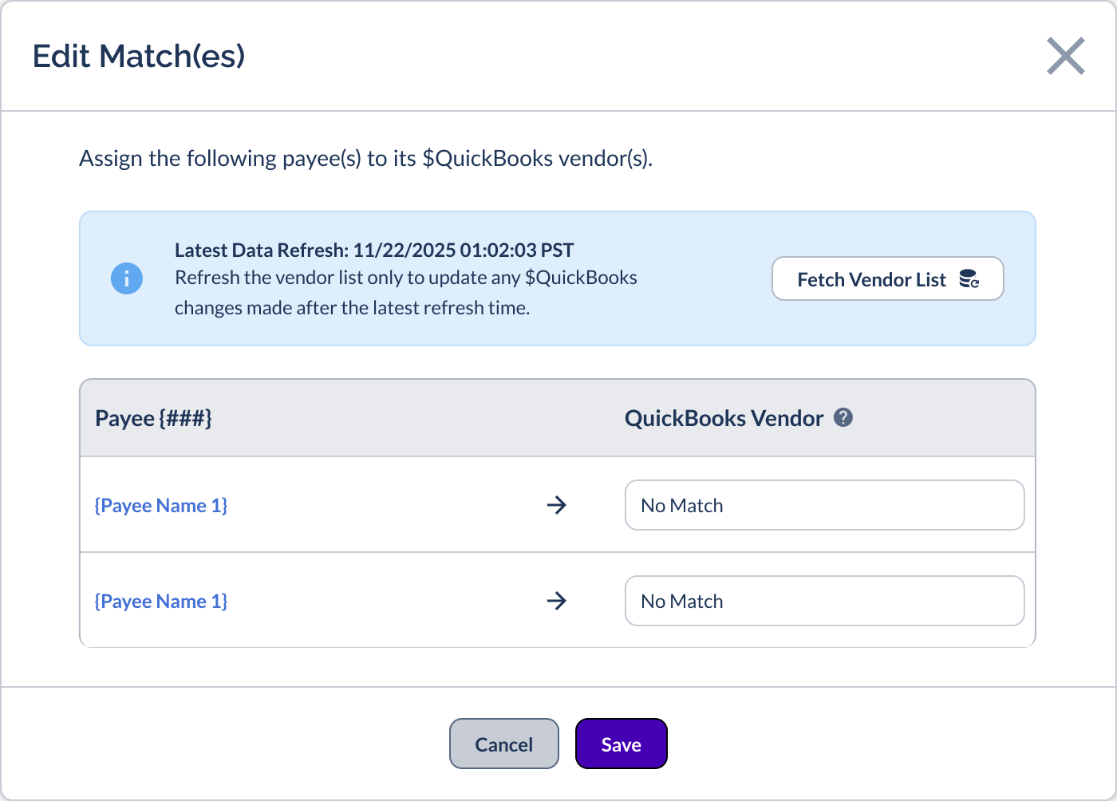Screen dimensions: 1117x801
Task: Click the arrow icon in the second payee row
Action: click(x=557, y=601)
